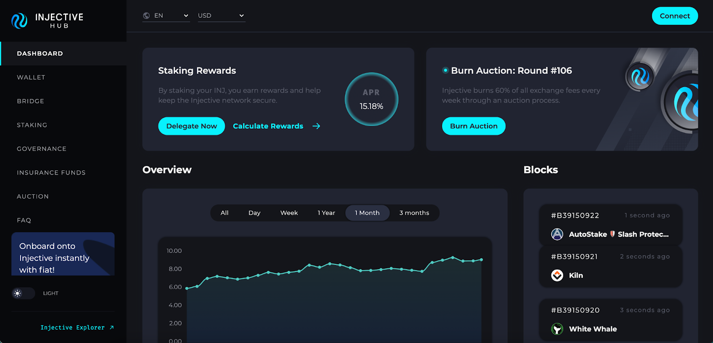713x343 pixels.
Task: Go to the Dashboard page
Action: click(x=63, y=53)
